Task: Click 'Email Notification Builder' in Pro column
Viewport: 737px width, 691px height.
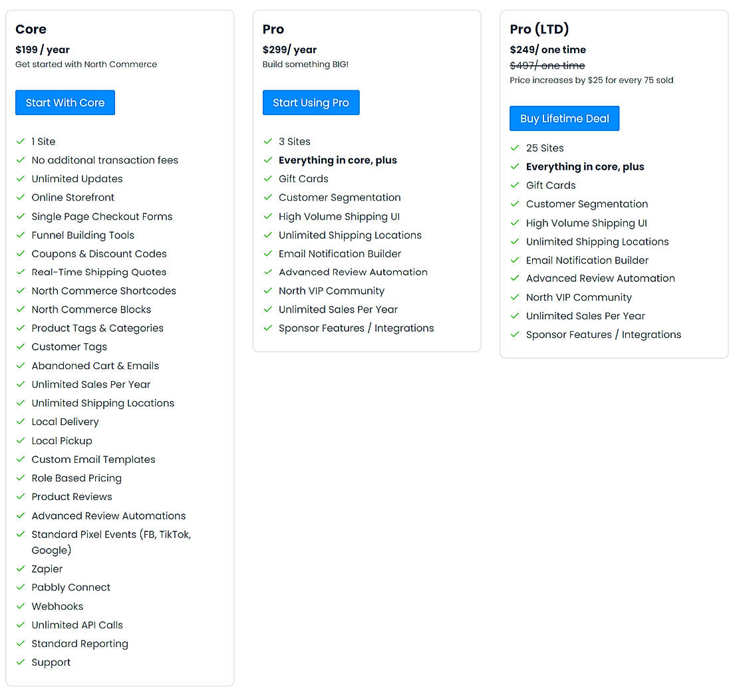Action: 340,253
